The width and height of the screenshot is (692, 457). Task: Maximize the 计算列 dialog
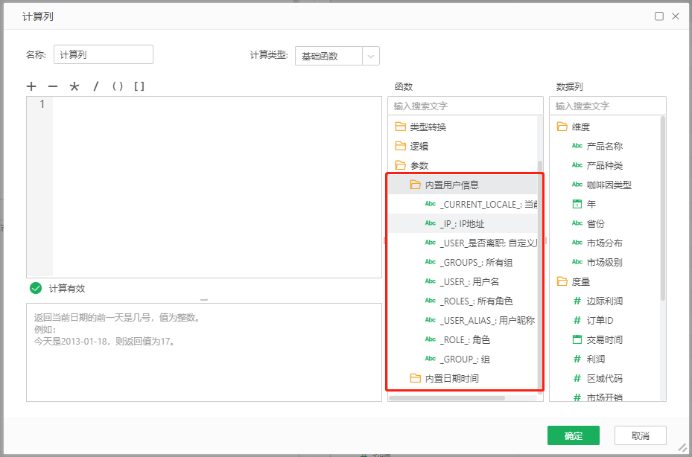coord(659,17)
